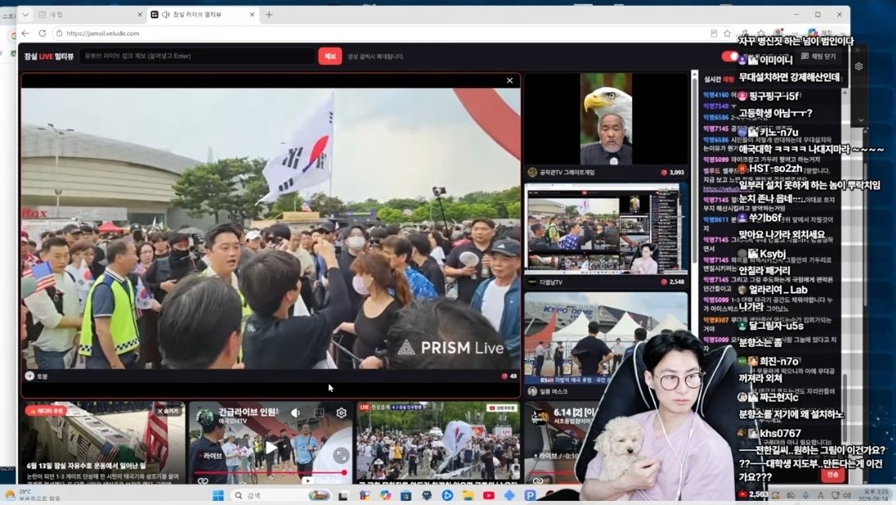
Task: Open the 6월 13일 잠실 자유수호 운동 article card
Action: tap(103, 443)
